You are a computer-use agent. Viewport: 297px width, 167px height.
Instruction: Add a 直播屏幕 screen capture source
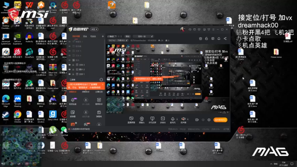point(131,120)
